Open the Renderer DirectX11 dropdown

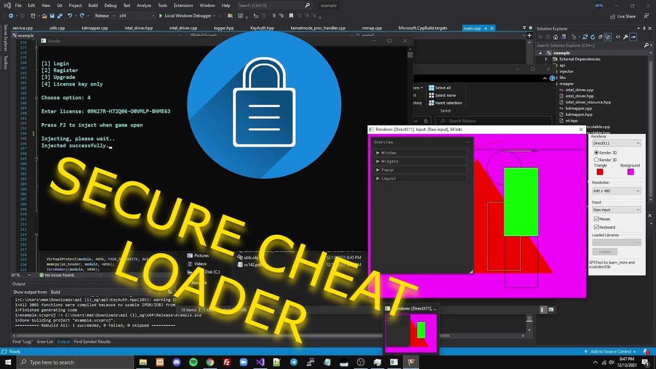tap(617, 143)
